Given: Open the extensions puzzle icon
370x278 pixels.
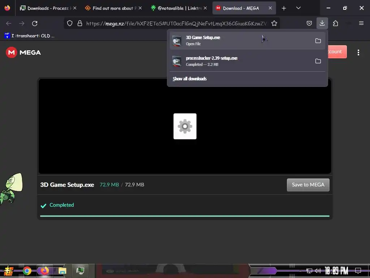Looking at the screenshot, I should (335, 24).
